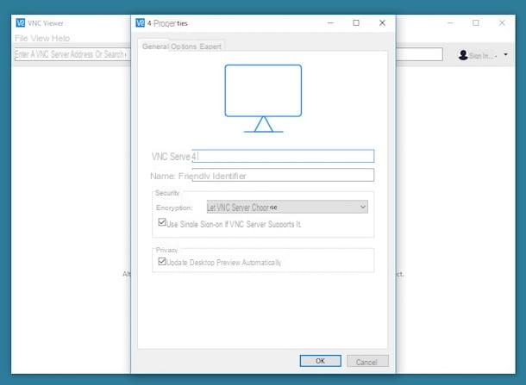The height and width of the screenshot is (385, 526).
Task: Close the Properties dialog
Action: pyautogui.click(x=382, y=22)
